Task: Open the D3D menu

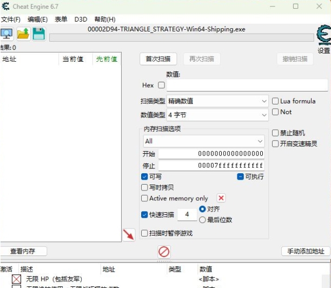Action: coord(81,19)
